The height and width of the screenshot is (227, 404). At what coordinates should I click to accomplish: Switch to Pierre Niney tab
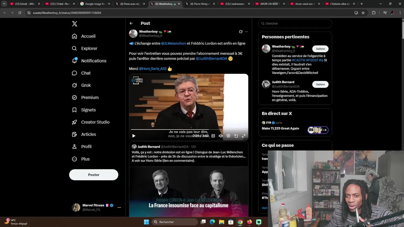199,4
